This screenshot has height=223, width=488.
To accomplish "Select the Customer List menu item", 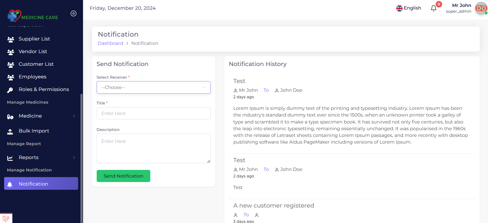I will [36, 64].
